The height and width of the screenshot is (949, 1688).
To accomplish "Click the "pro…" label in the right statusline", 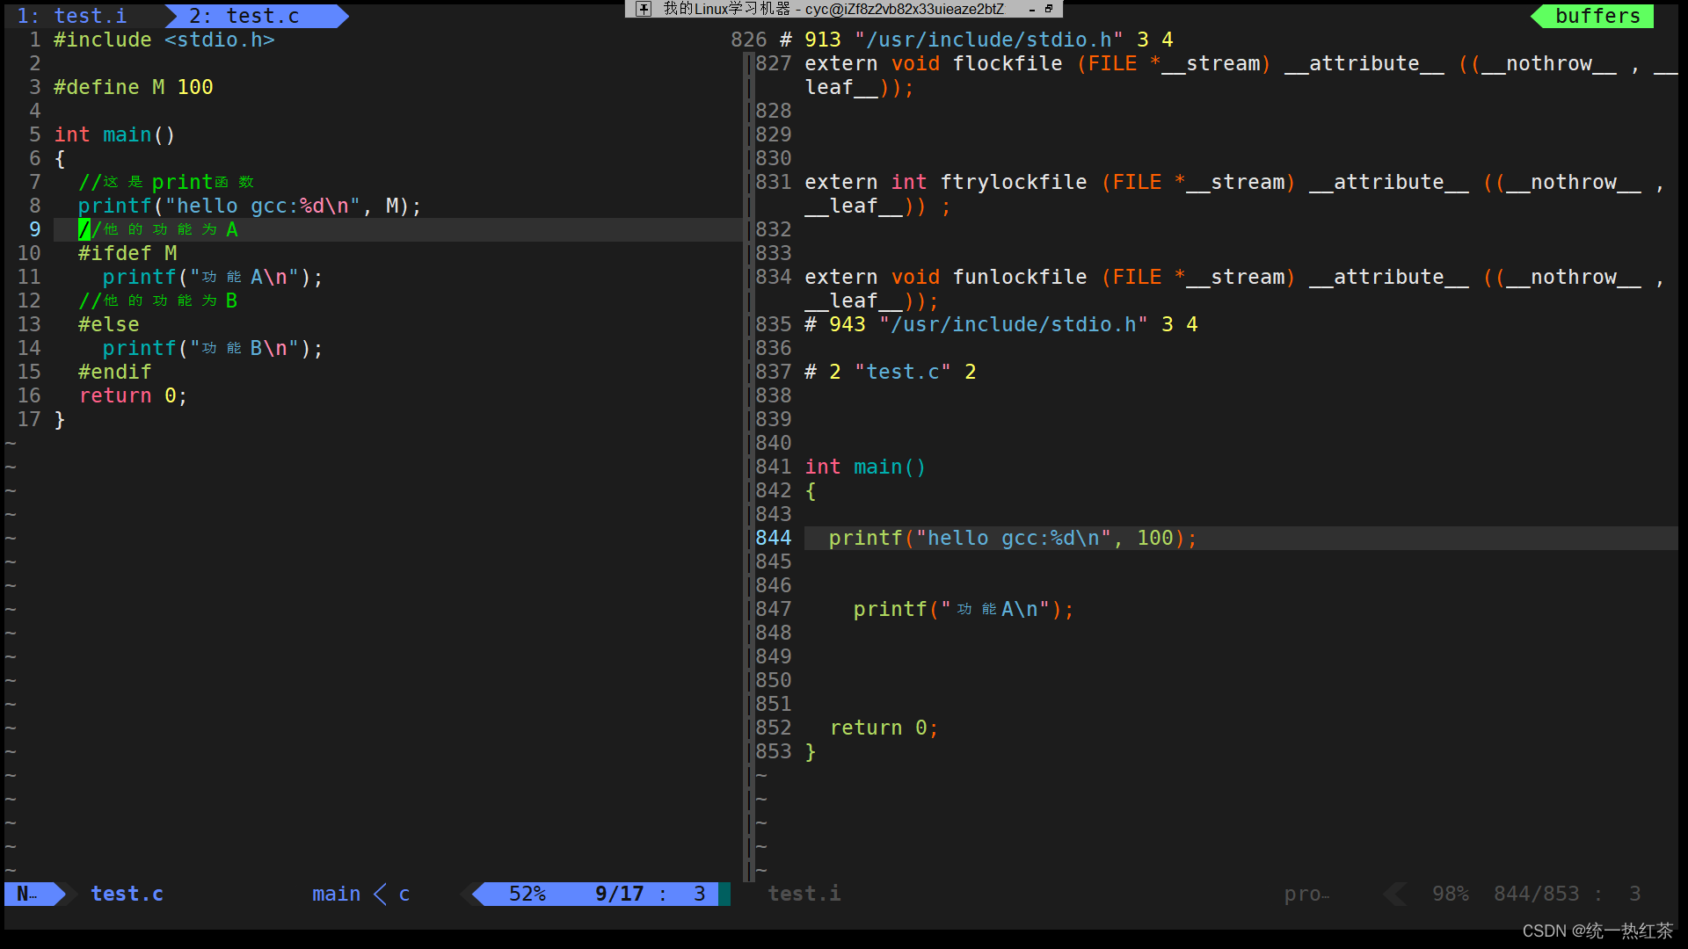I will 1306,894.
